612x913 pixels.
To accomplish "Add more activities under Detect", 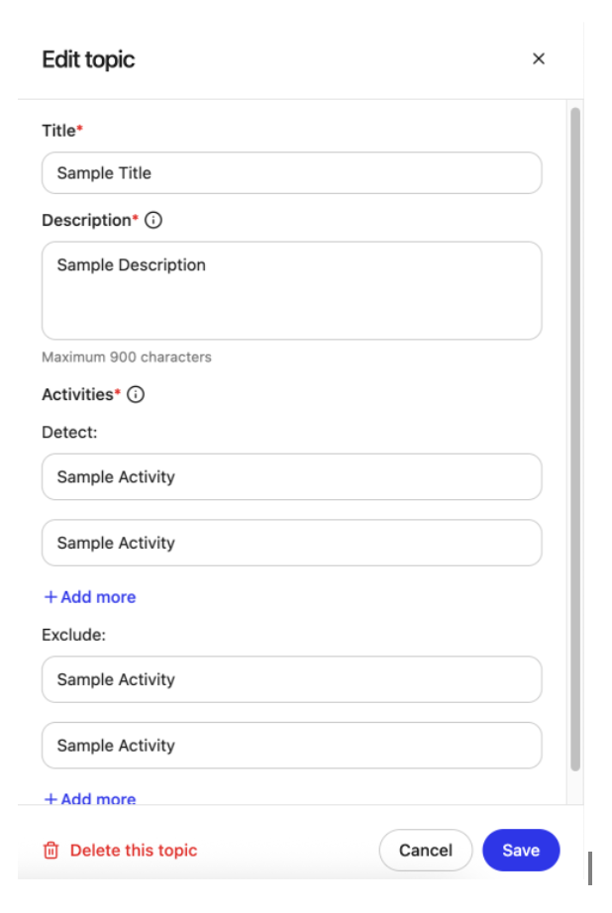I will click(x=89, y=596).
